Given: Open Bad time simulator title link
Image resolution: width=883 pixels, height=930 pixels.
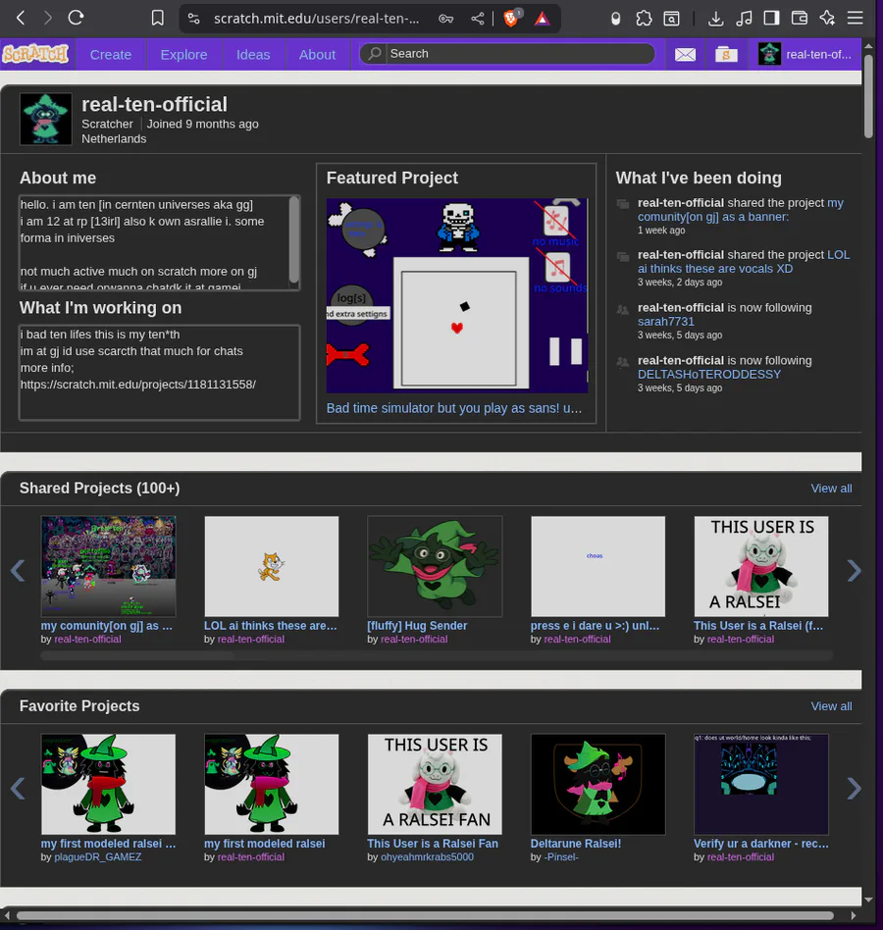Looking at the screenshot, I should click(454, 408).
